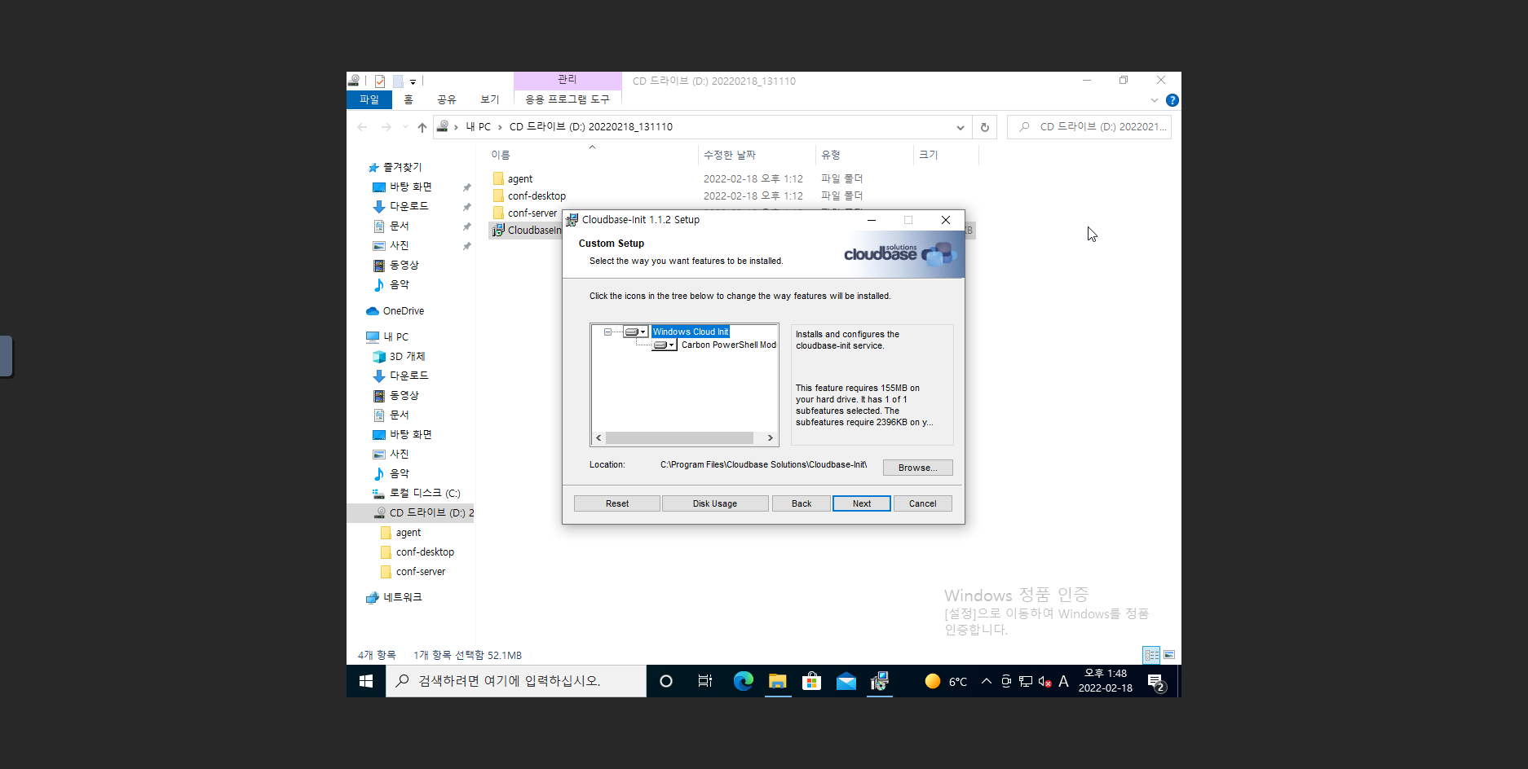Click Cloudbase-Init installer taskbar icon
The height and width of the screenshot is (769, 1528).
pyautogui.click(x=880, y=681)
